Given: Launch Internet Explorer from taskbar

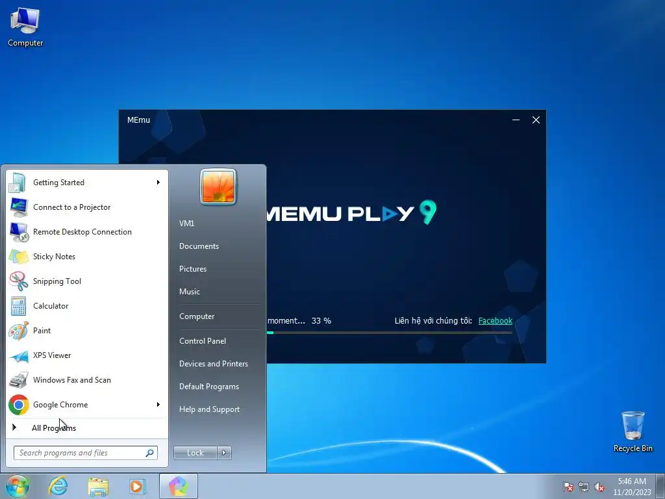Looking at the screenshot, I should click(x=58, y=486).
